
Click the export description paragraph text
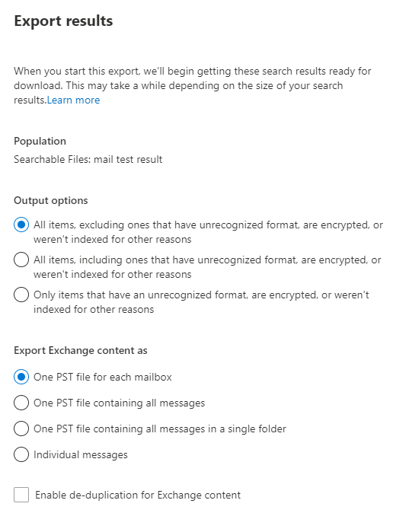pos(193,85)
